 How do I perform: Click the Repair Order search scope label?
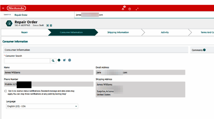pos(21,15)
